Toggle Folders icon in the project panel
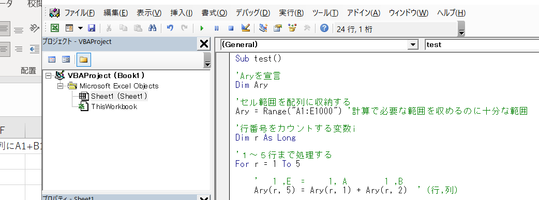 click(83, 60)
